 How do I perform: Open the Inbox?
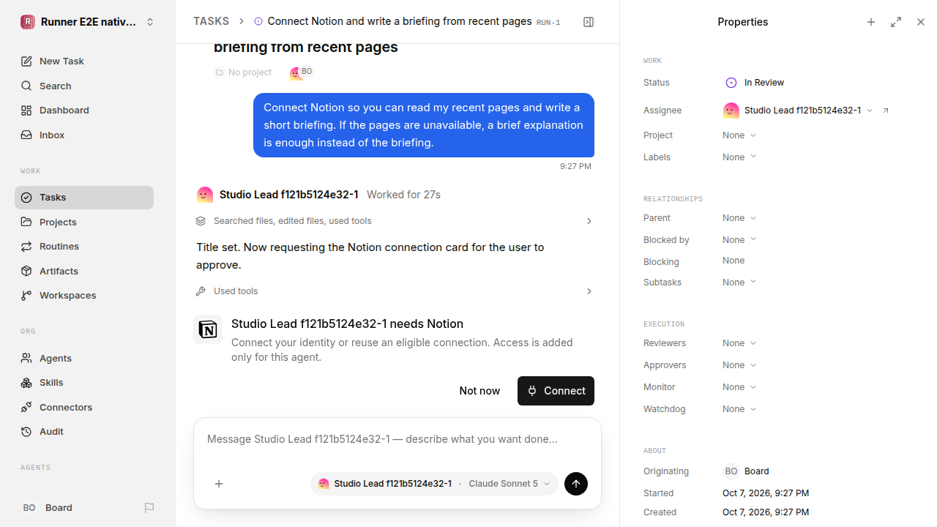84,135
